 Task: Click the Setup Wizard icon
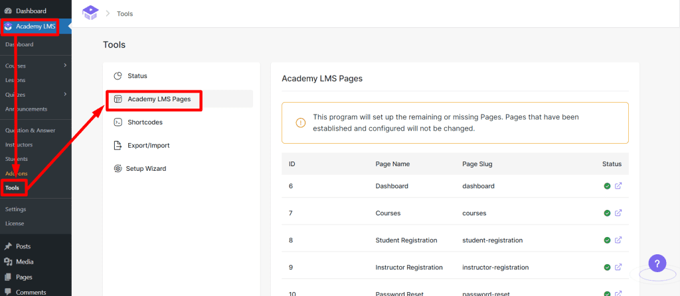coord(118,169)
